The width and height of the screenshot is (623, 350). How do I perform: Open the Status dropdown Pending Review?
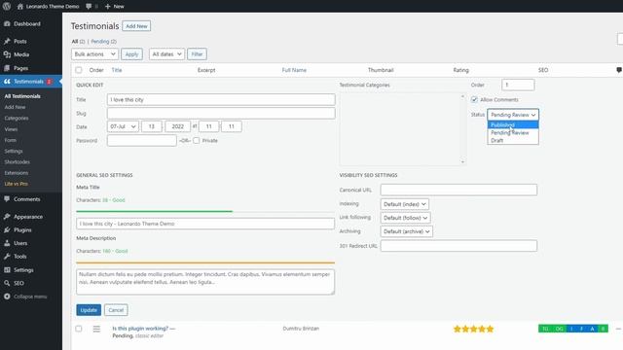[x=513, y=115]
